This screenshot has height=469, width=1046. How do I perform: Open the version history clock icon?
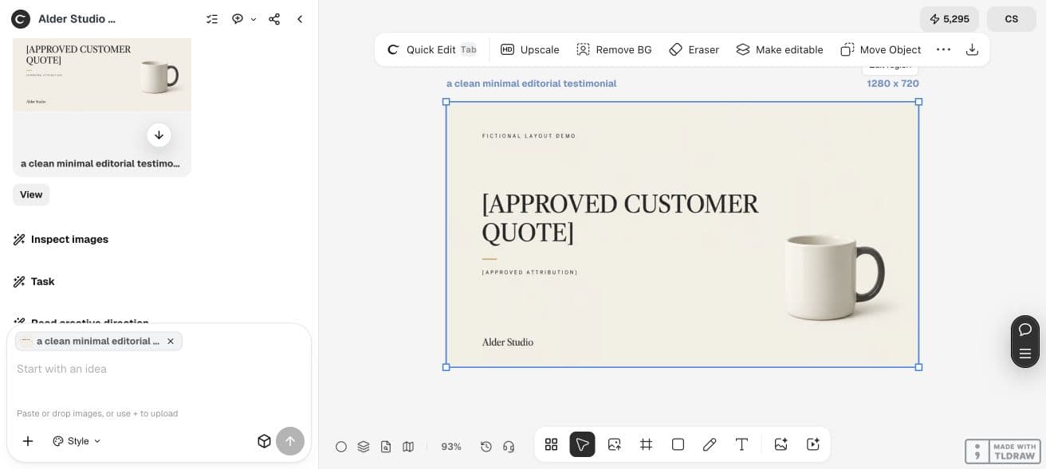point(486,447)
